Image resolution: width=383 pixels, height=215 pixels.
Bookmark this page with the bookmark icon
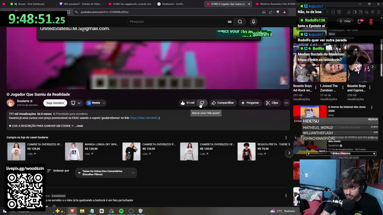coord(69,12)
